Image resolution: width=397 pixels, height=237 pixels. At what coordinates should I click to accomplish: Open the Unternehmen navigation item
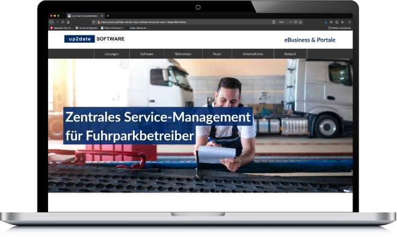tap(253, 54)
